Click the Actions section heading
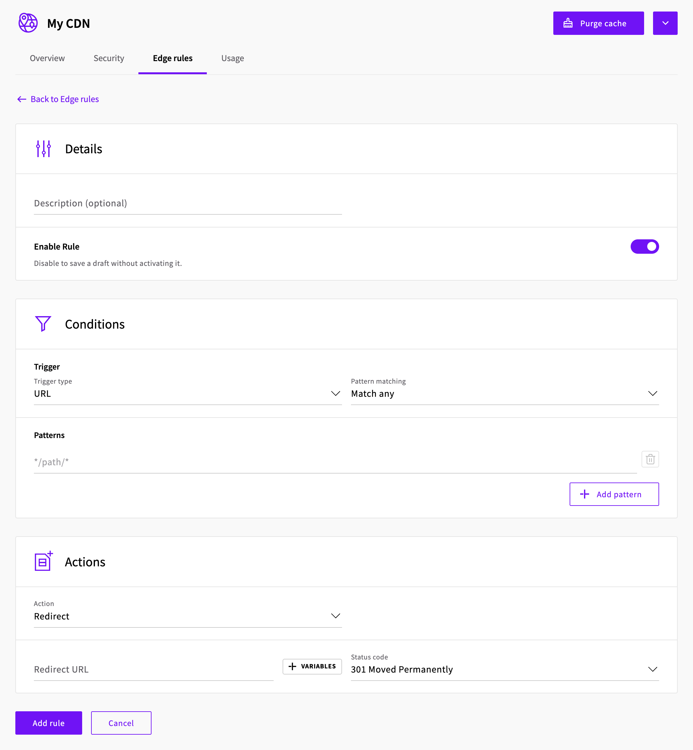 85,562
